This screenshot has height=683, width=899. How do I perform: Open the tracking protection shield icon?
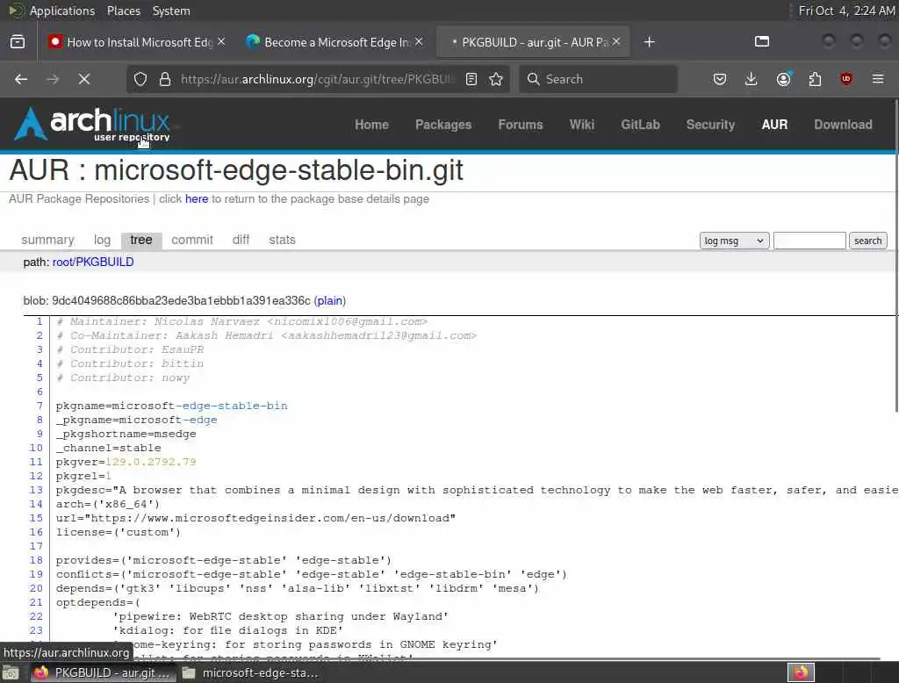(x=140, y=79)
